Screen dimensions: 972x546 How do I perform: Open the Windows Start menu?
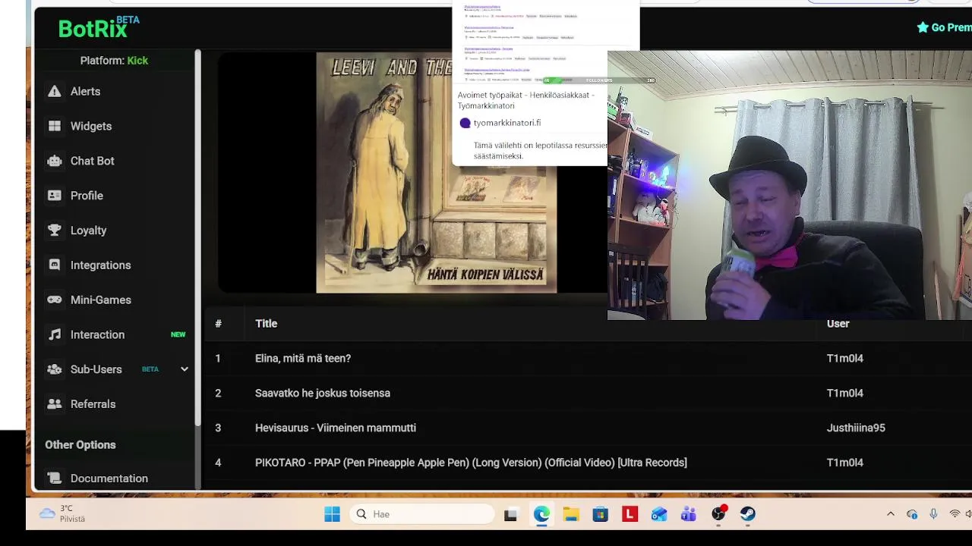click(x=332, y=514)
